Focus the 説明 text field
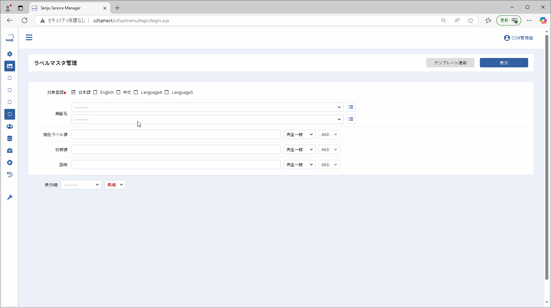This screenshot has height=308, width=551. point(176,165)
